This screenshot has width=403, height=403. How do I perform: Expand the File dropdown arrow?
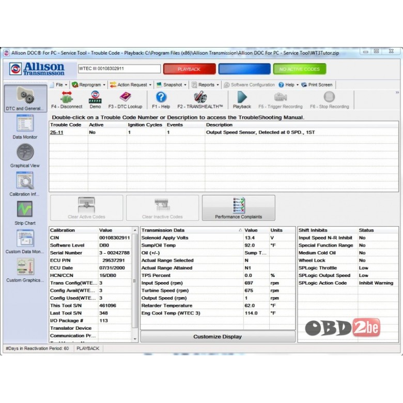click(x=66, y=85)
